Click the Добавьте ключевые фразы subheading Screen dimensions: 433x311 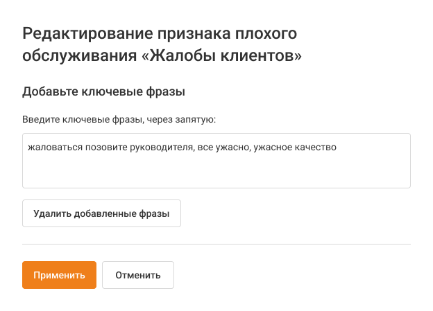click(105, 91)
